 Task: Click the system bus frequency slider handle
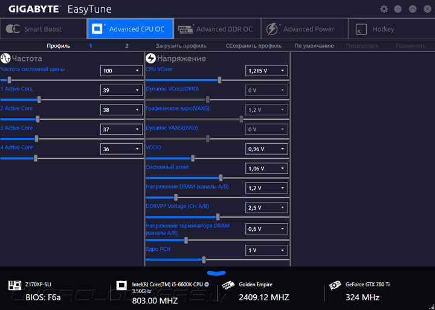(10, 80)
